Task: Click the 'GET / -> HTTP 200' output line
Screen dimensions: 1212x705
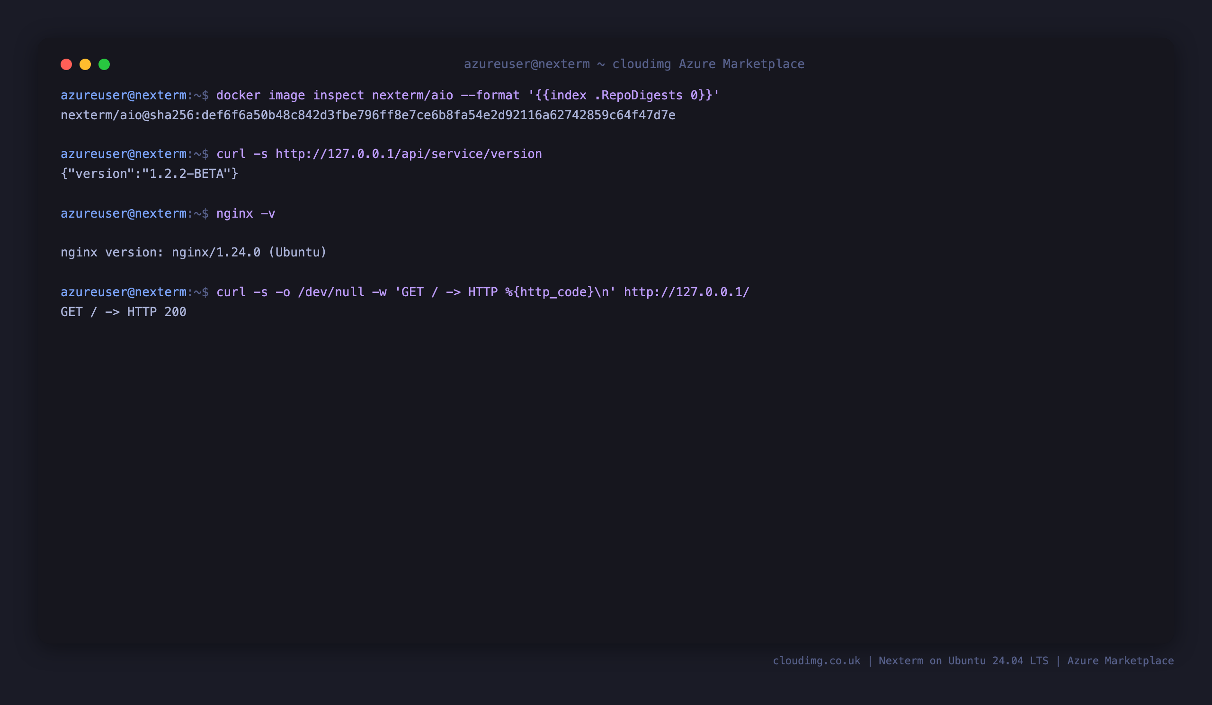Action: coord(124,312)
